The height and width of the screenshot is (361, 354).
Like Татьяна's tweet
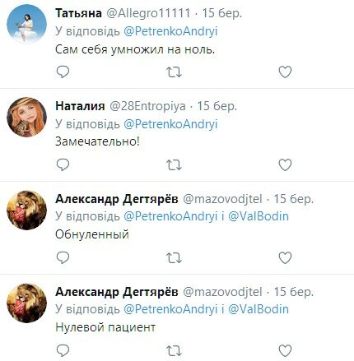click(x=285, y=72)
